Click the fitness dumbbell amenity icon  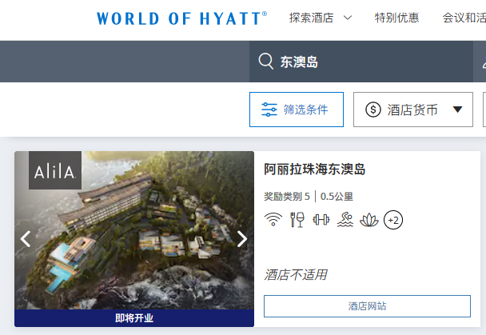coord(321,220)
